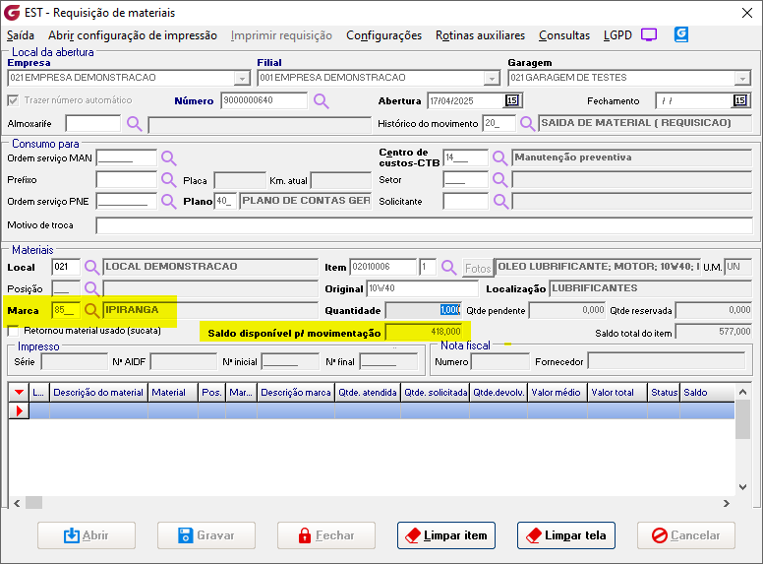Click Status column header
The width and height of the screenshot is (763, 564).
(665, 393)
